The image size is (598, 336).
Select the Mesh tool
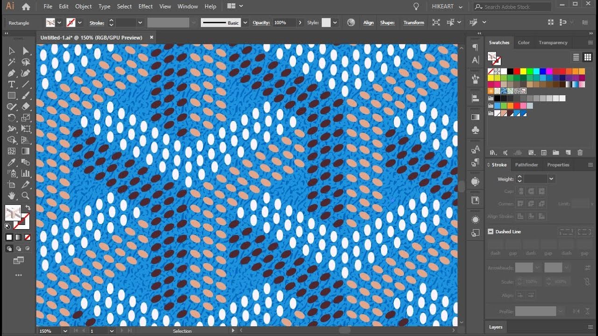click(12, 152)
